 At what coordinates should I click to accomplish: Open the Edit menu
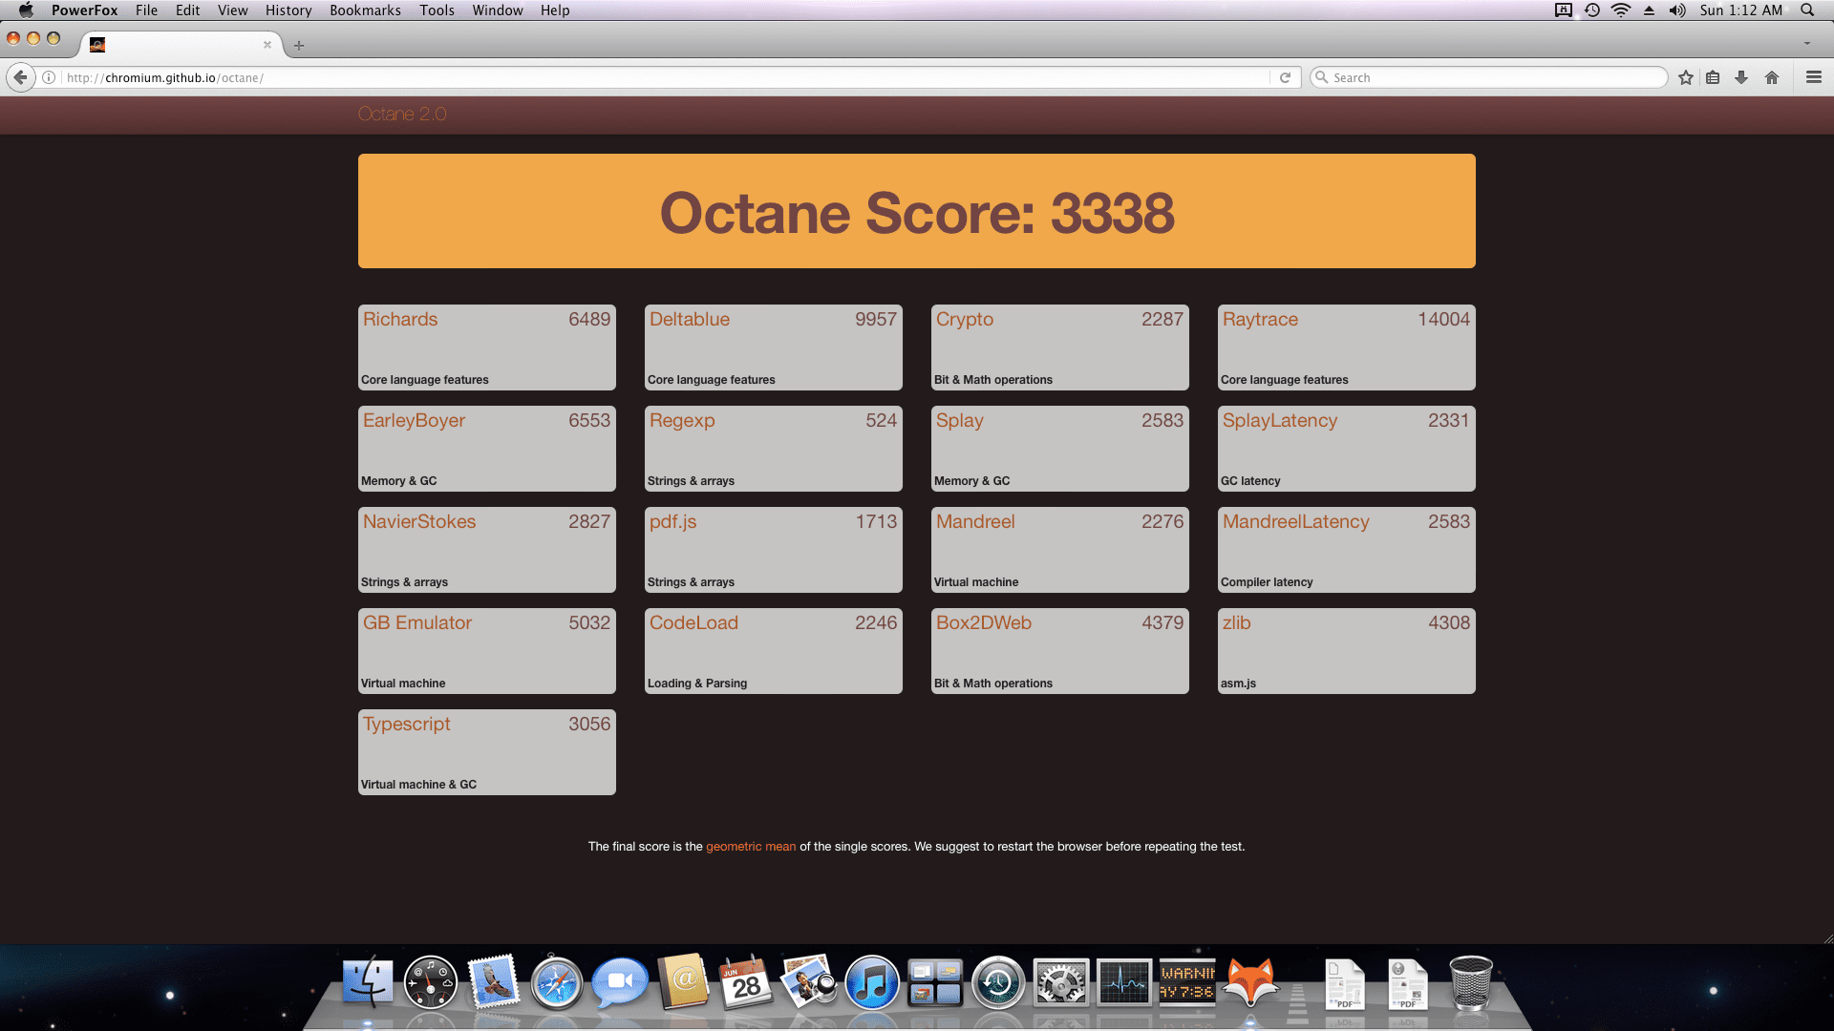point(187,11)
